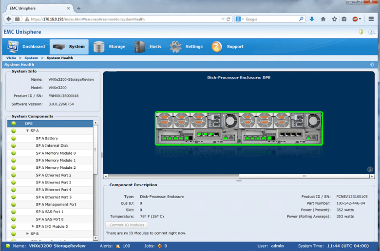Viewport: 380px width, 251px height.
Task: Select SP A Internal Disk component
Action: [x=50, y=145]
